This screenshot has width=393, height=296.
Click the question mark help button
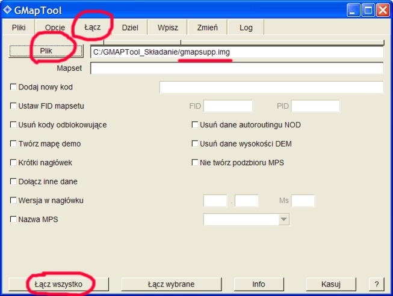coord(376,283)
